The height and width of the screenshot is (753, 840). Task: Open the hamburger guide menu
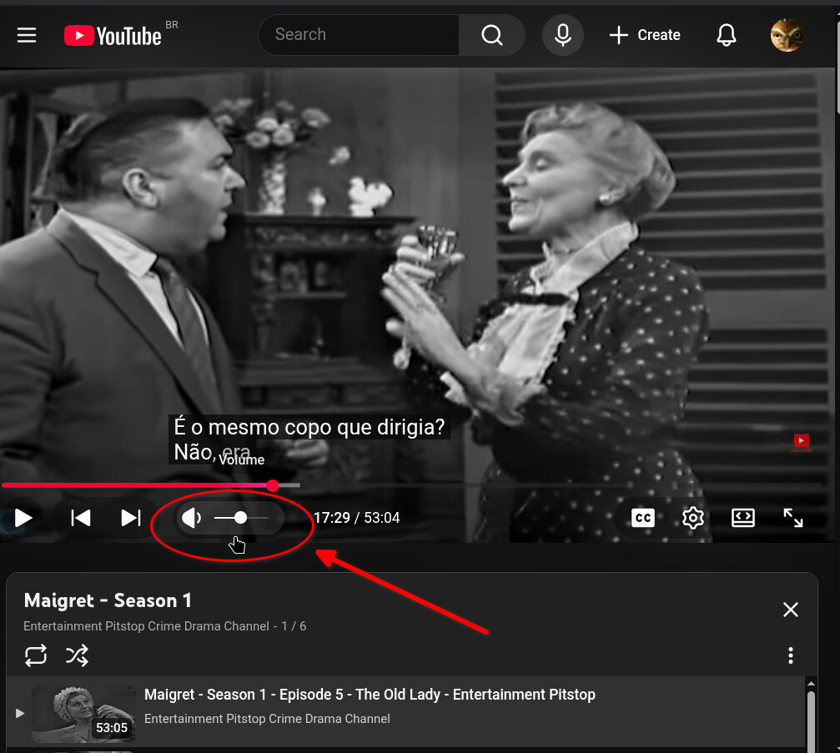[27, 35]
